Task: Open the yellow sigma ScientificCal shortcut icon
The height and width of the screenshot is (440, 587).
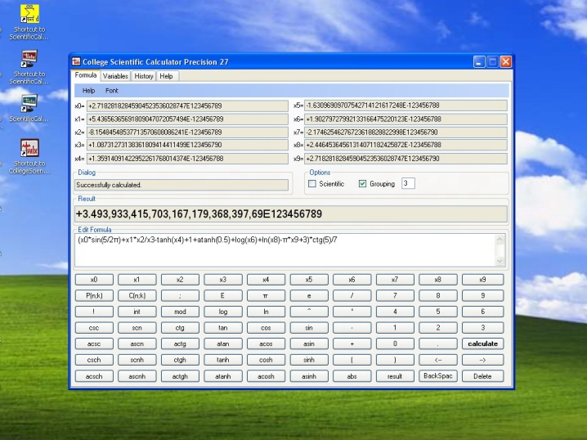Action: click(29, 14)
